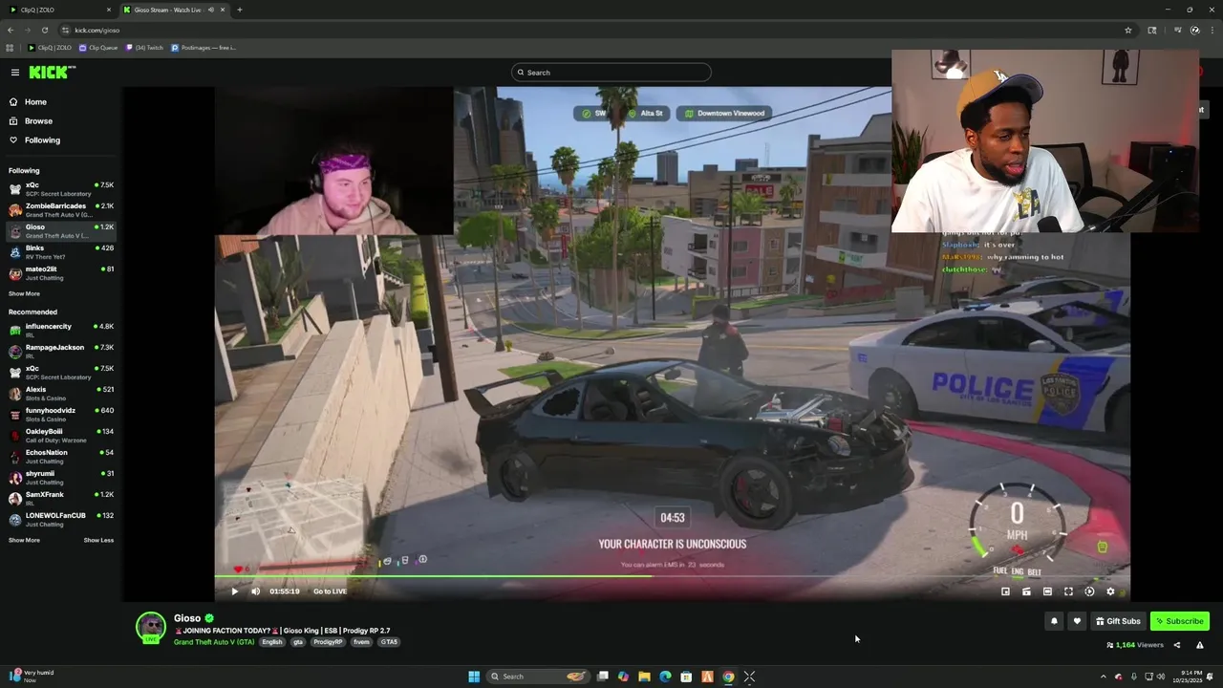Open Binks channel

tap(61, 252)
